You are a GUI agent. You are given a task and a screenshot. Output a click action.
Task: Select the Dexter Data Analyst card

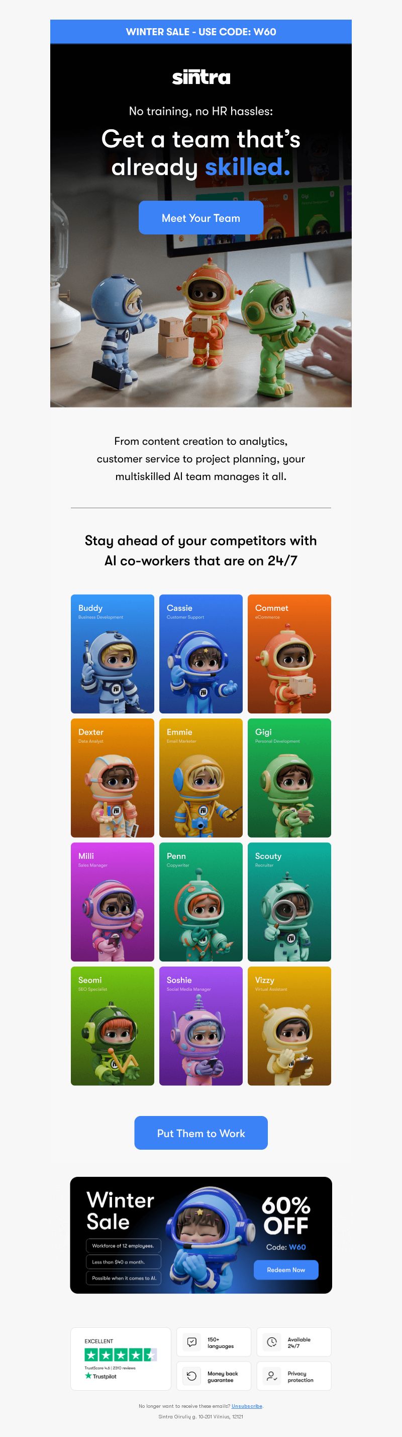113,778
